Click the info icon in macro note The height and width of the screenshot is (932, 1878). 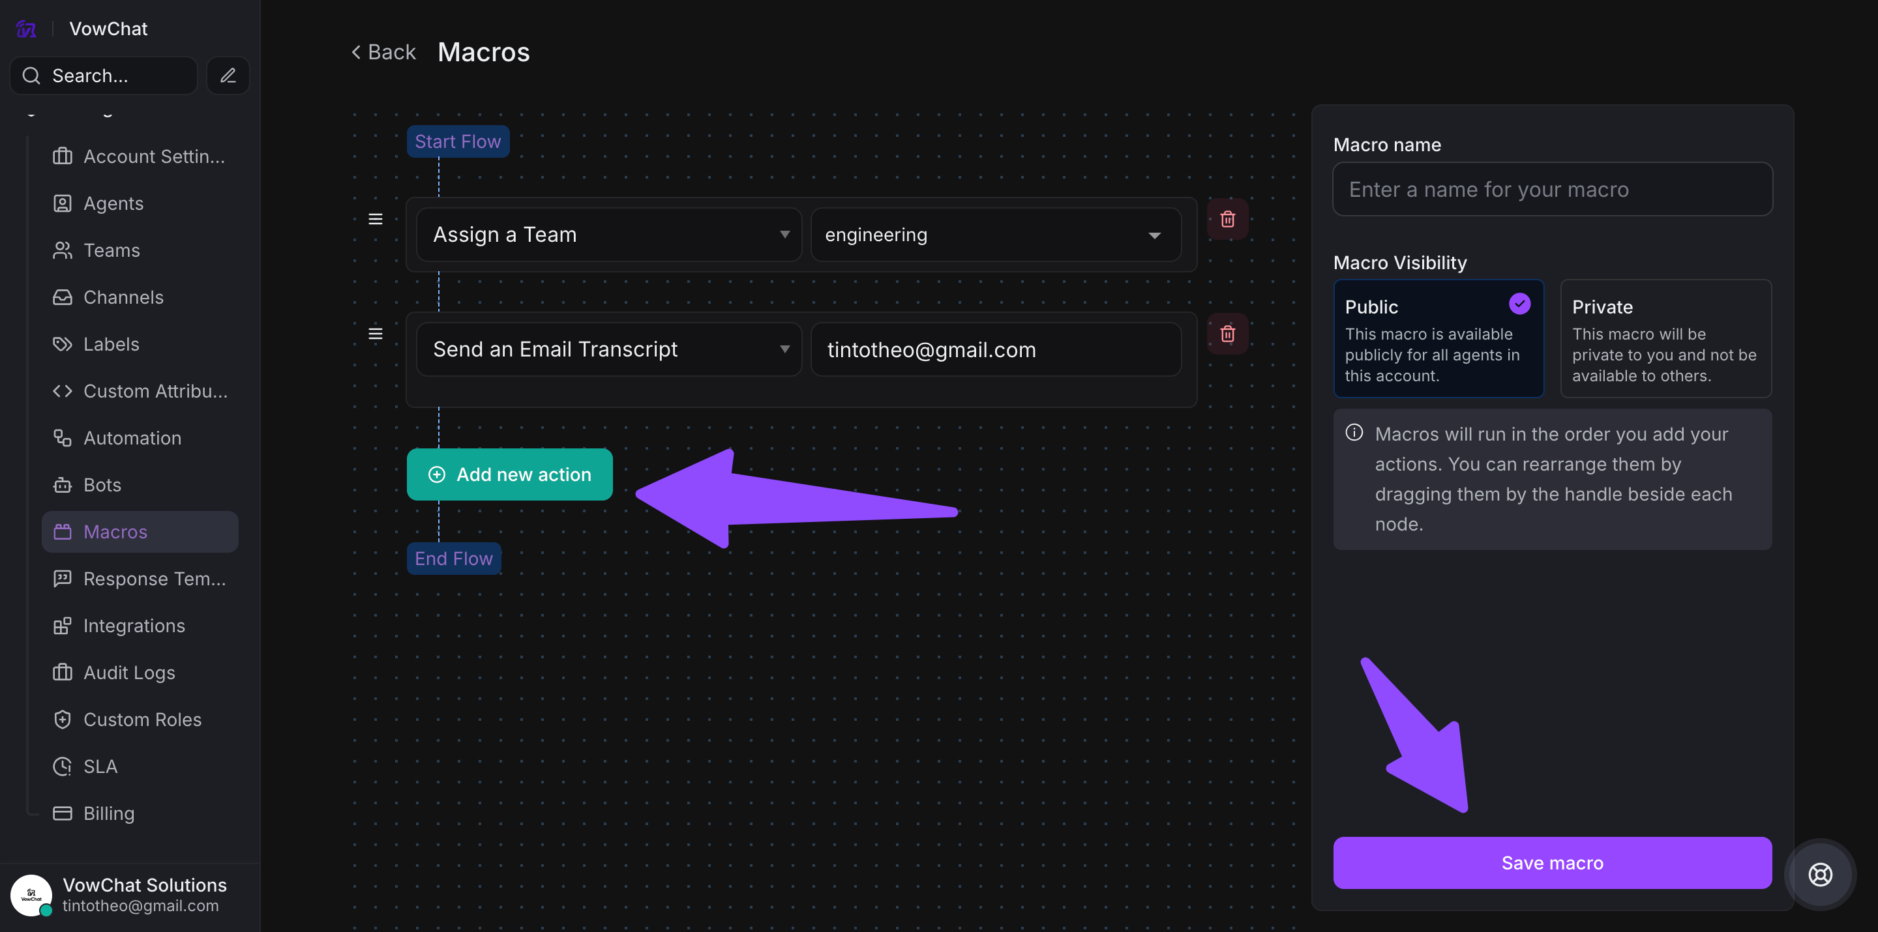[1354, 433]
